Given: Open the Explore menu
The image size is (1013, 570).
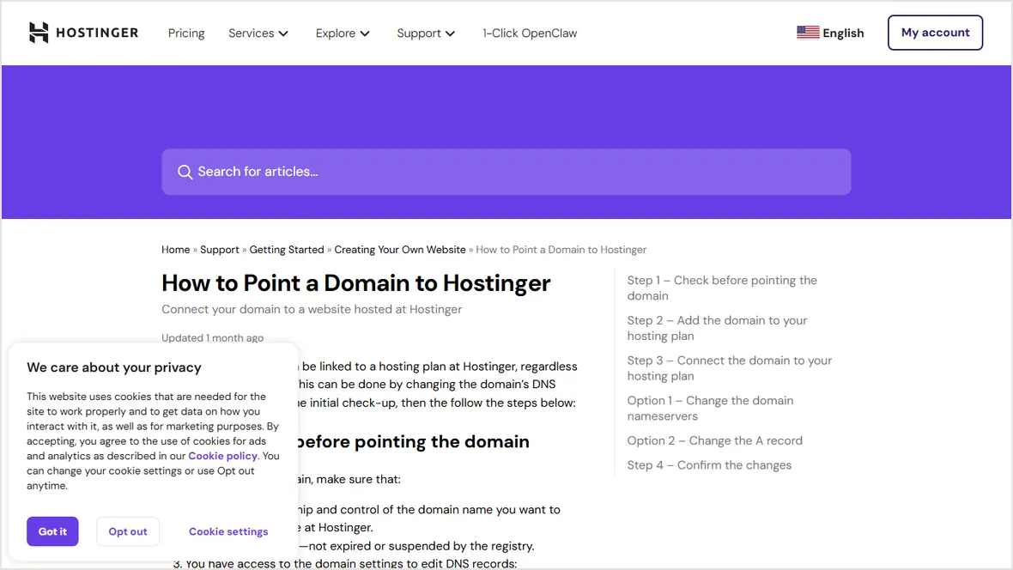Looking at the screenshot, I should 343,33.
